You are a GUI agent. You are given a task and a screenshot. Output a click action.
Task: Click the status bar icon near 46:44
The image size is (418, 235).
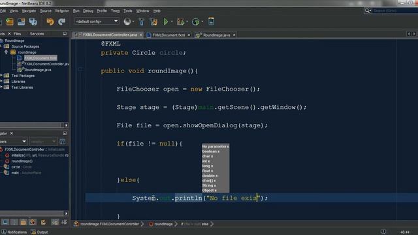[x=383, y=232]
